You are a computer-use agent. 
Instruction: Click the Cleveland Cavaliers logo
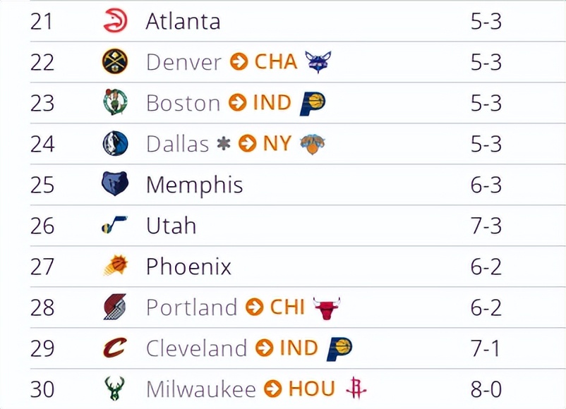coord(115,348)
